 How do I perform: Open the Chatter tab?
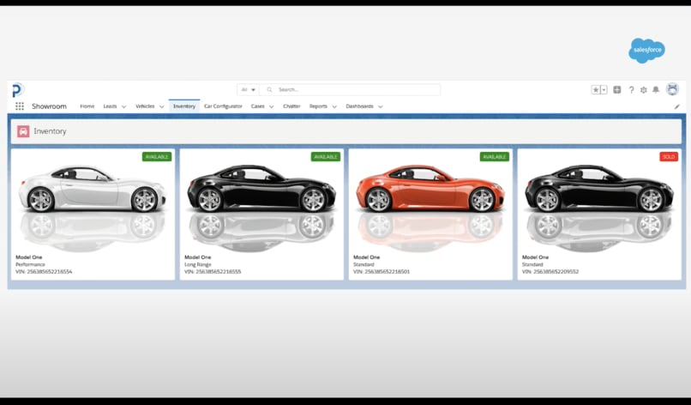click(291, 106)
